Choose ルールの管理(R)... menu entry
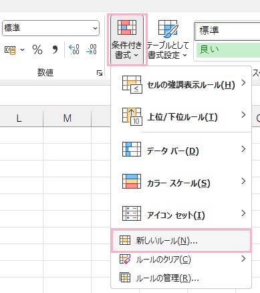The width and height of the screenshot is (260, 293). pyautogui.click(x=181, y=278)
